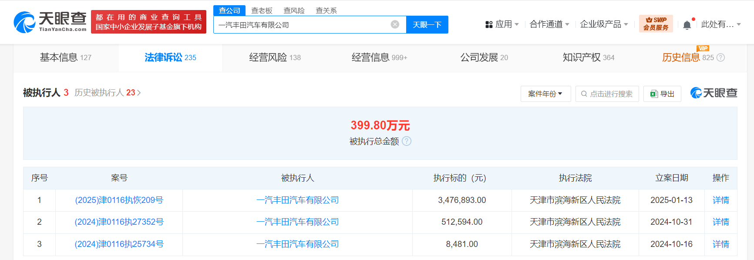
Task: Expand the 合作通道 dropdown
Action: point(549,24)
